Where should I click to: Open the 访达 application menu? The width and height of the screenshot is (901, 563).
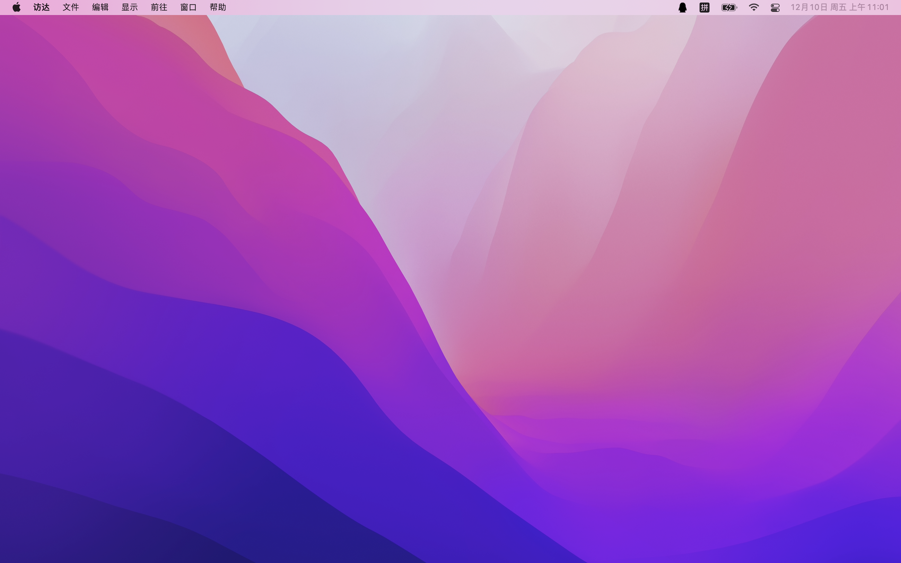[x=41, y=7]
